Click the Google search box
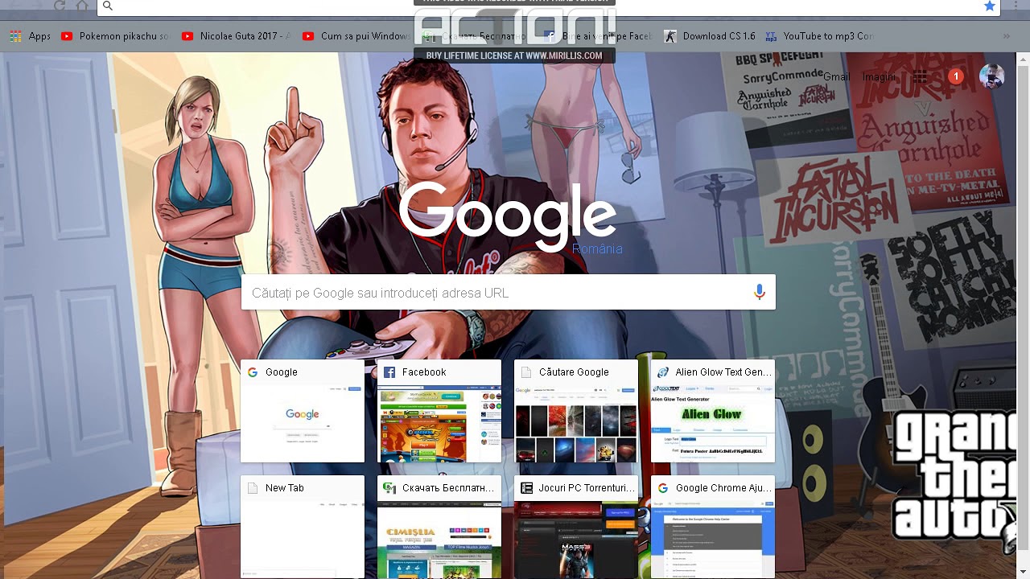 508,293
